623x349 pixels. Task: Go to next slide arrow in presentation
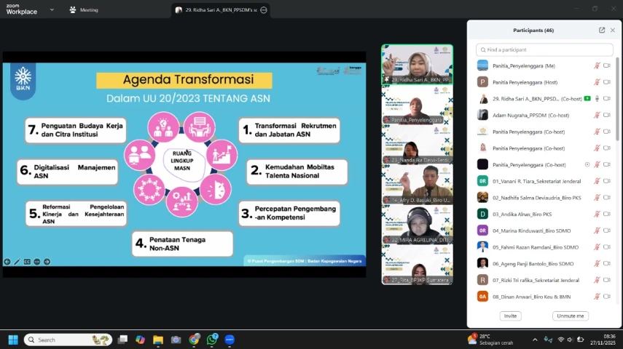(47, 262)
